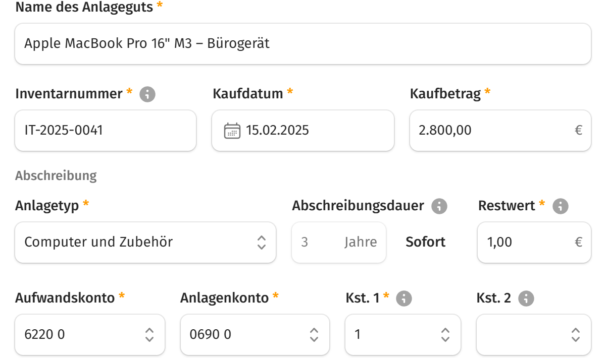606x358 pixels.
Task: Click the euro symbol next to Restwert
Action: [579, 243]
